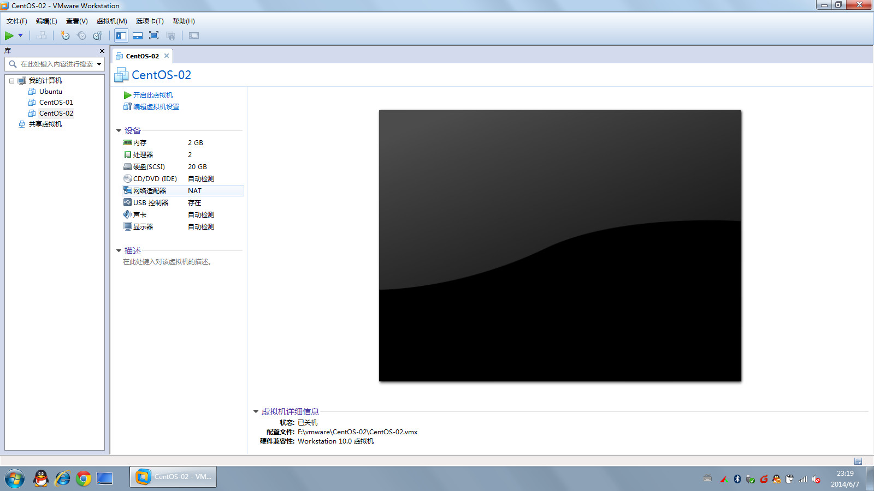
Task: Click the muted volume tray icon
Action: (816, 479)
